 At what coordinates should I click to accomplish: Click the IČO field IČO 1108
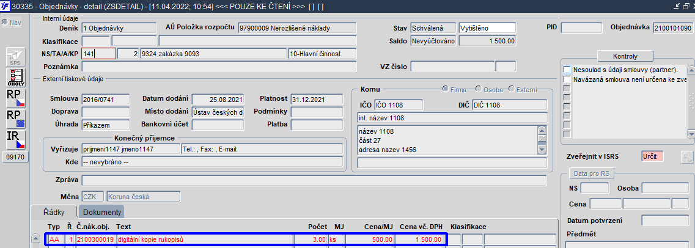pos(399,105)
